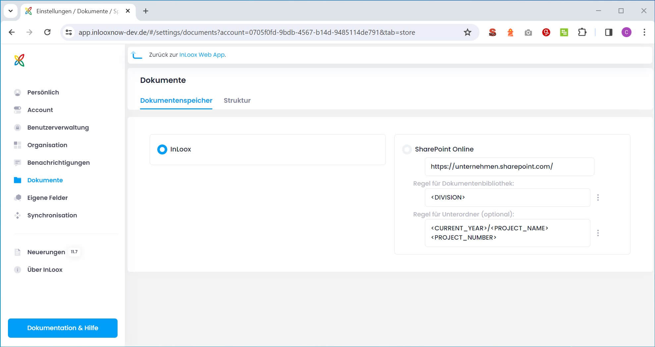Click the Organisation grid icon
The image size is (655, 347).
18,145
